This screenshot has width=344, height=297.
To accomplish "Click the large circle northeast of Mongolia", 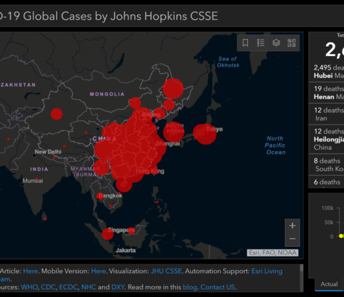I will pyautogui.click(x=173, y=89).
